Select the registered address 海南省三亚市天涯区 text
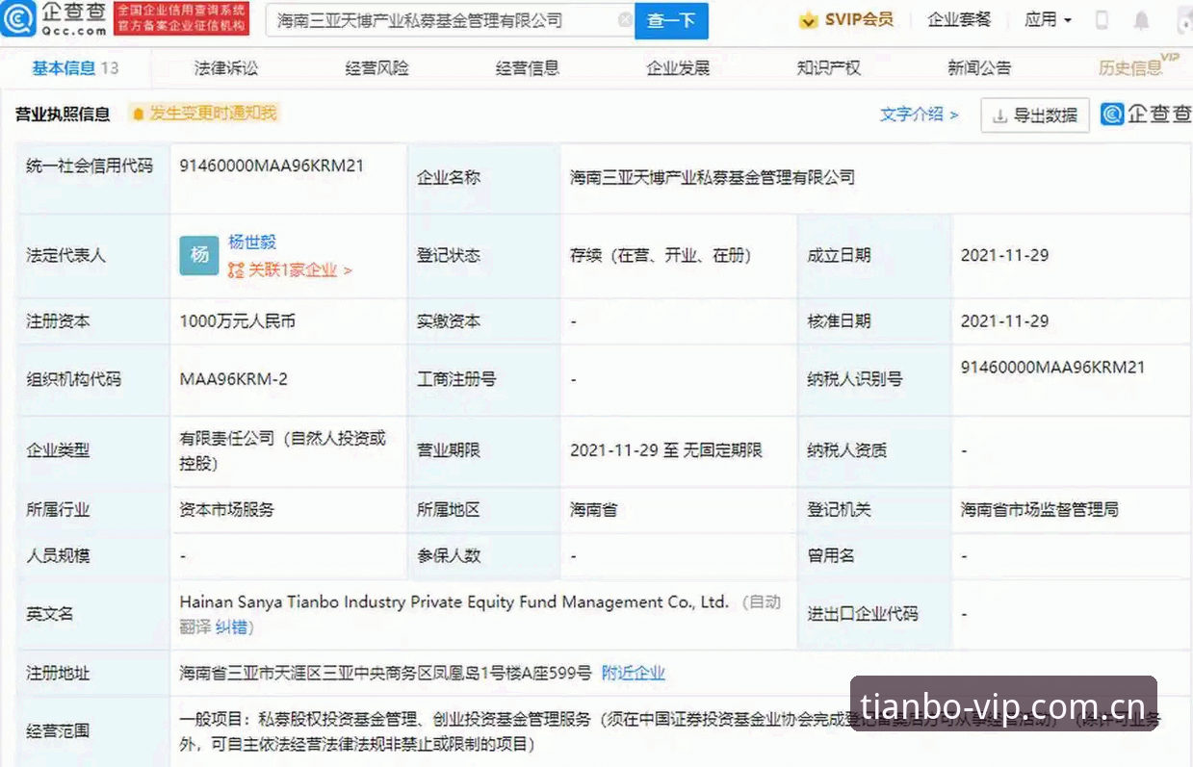 385,674
